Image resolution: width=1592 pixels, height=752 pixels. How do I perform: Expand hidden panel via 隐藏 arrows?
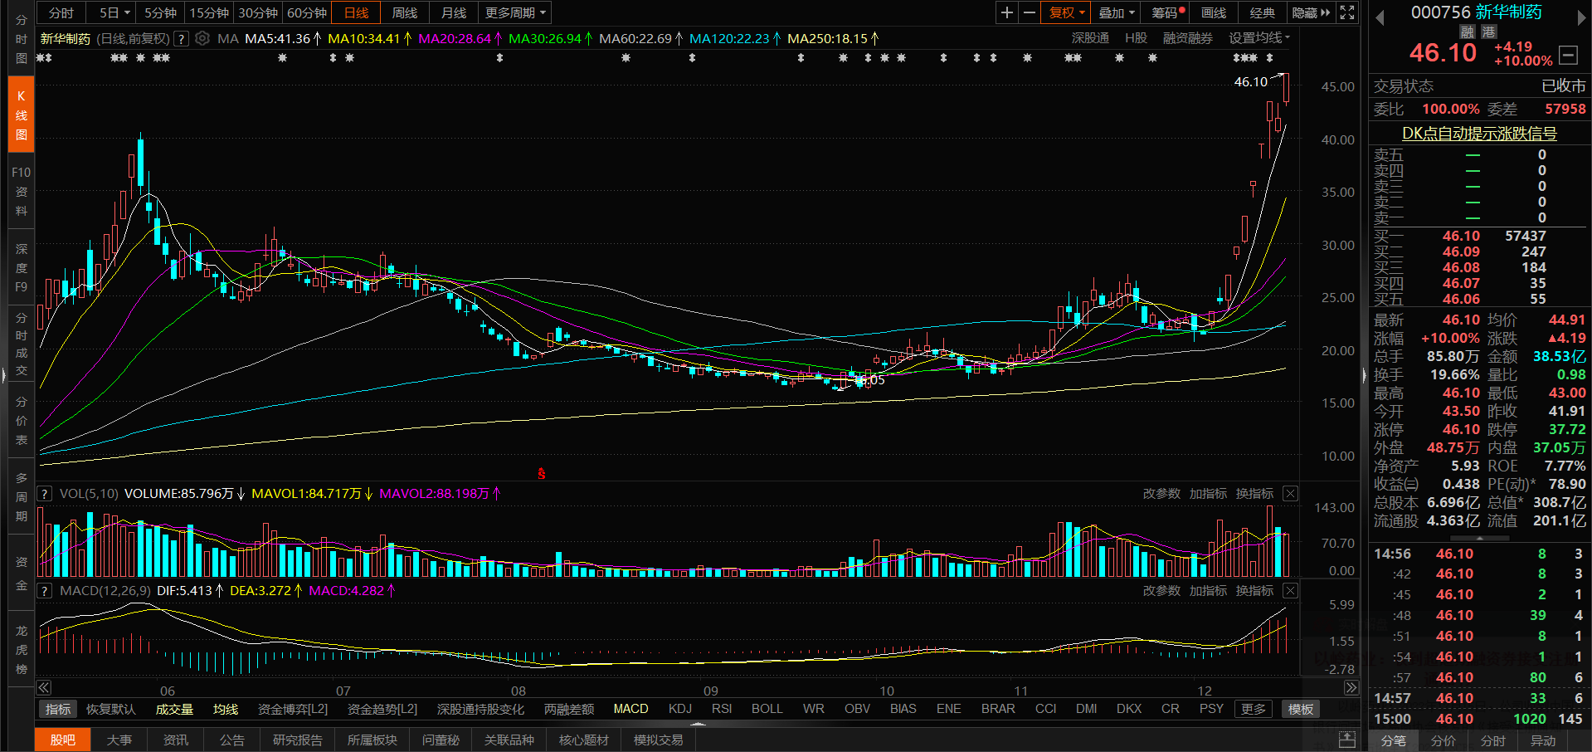[x=1311, y=12]
